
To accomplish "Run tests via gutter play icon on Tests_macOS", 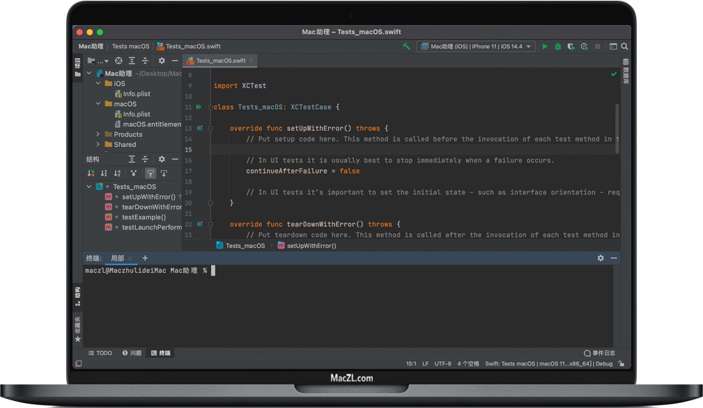I will pyautogui.click(x=200, y=107).
